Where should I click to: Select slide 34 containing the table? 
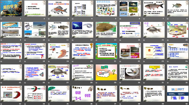[x=35, y=94]
